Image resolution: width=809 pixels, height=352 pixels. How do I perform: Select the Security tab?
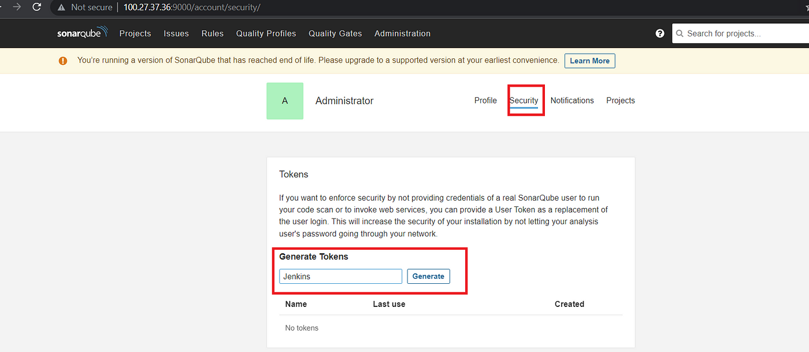coord(524,101)
